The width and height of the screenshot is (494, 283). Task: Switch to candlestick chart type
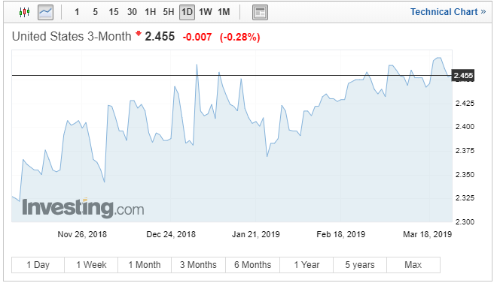coord(24,12)
